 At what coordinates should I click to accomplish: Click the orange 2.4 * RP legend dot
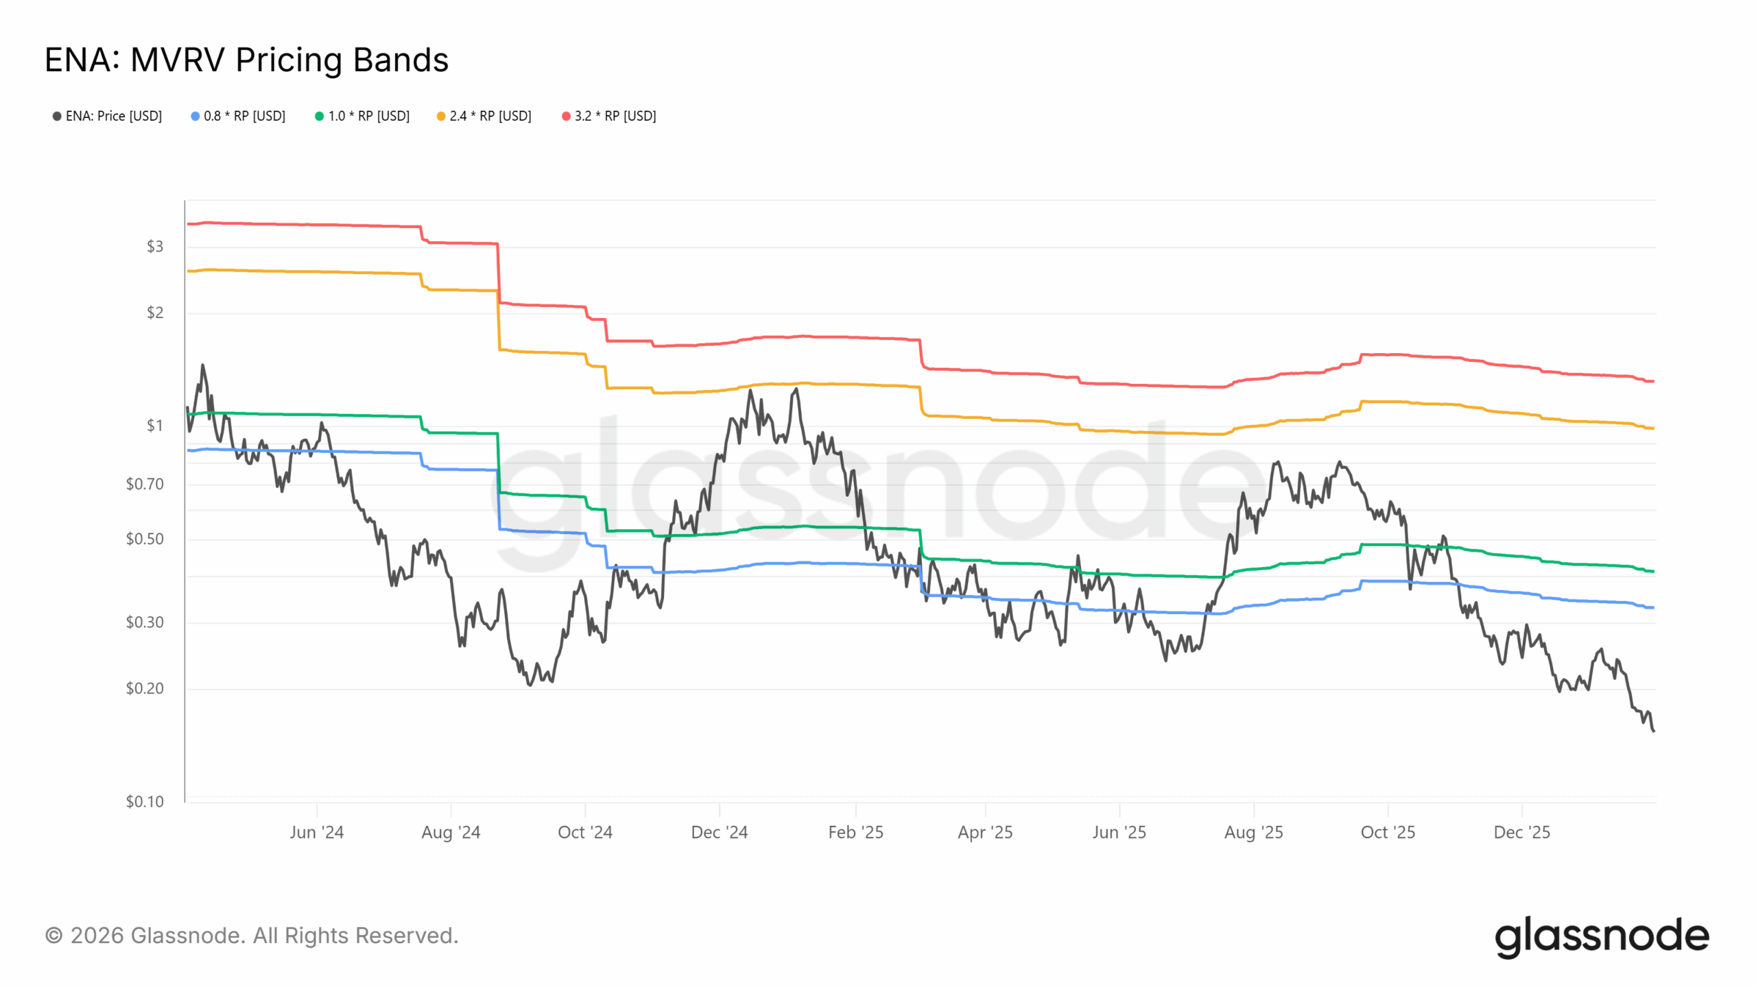coord(441,117)
